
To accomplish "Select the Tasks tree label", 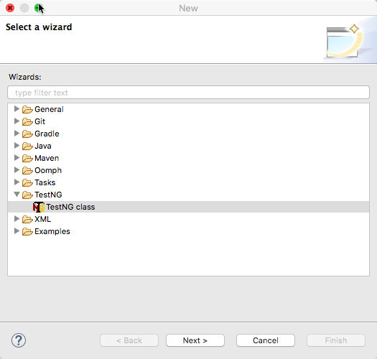I will coord(45,182).
